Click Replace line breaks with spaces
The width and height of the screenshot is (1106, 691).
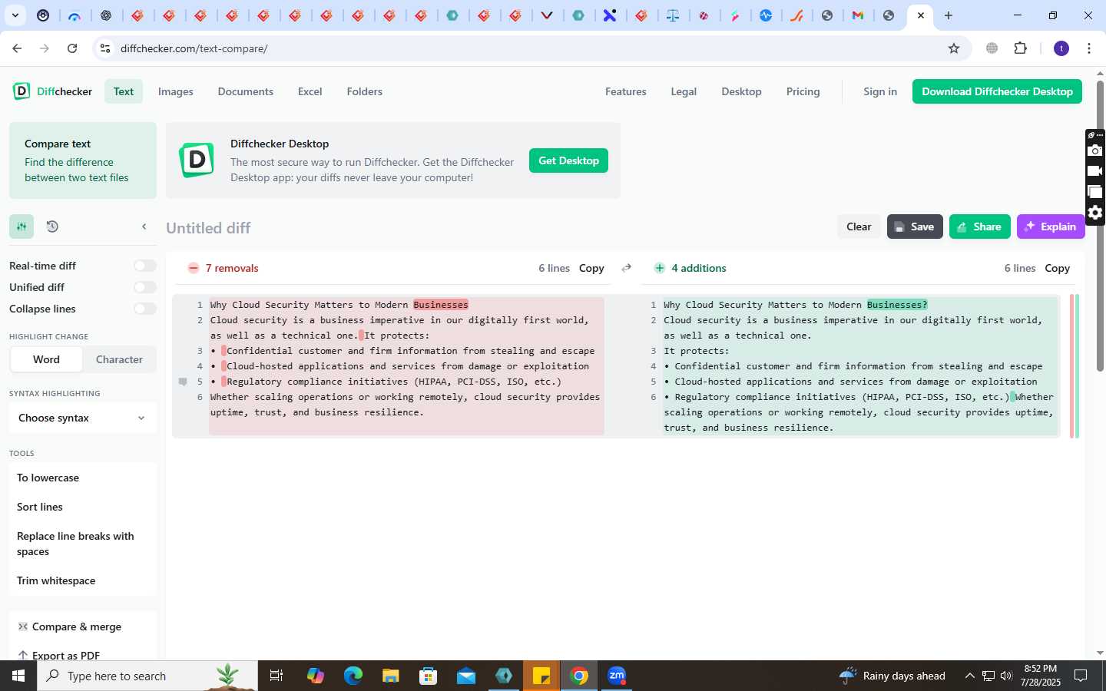82,544
